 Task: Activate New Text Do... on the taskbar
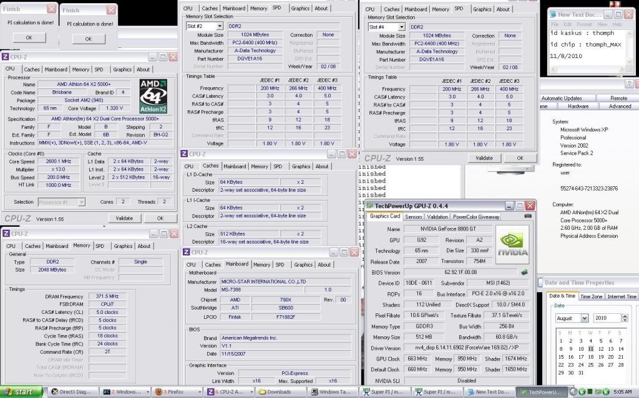coord(489,392)
